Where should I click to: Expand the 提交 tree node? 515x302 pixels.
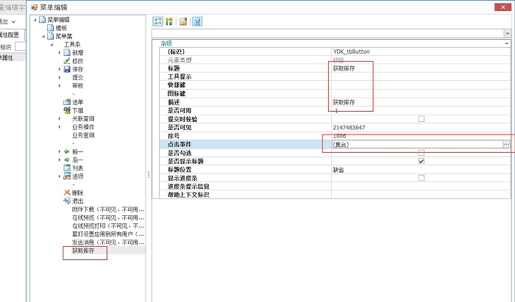click(x=60, y=77)
